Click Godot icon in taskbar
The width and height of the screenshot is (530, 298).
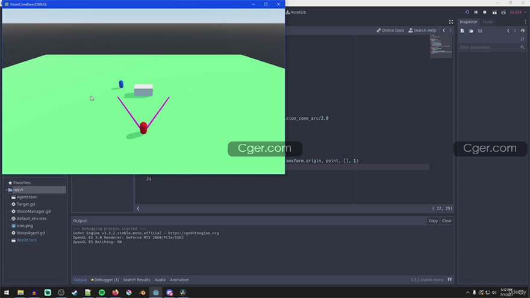click(x=156, y=293)
